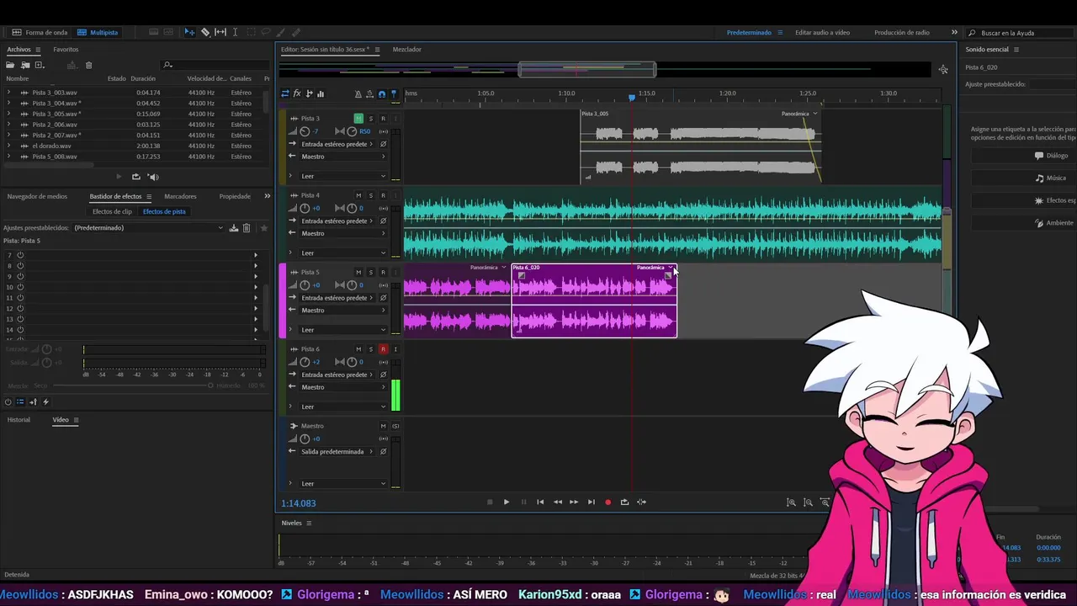
Task: Expand Pista 3_003.wav file row
Action: click(x=8, y=93)
